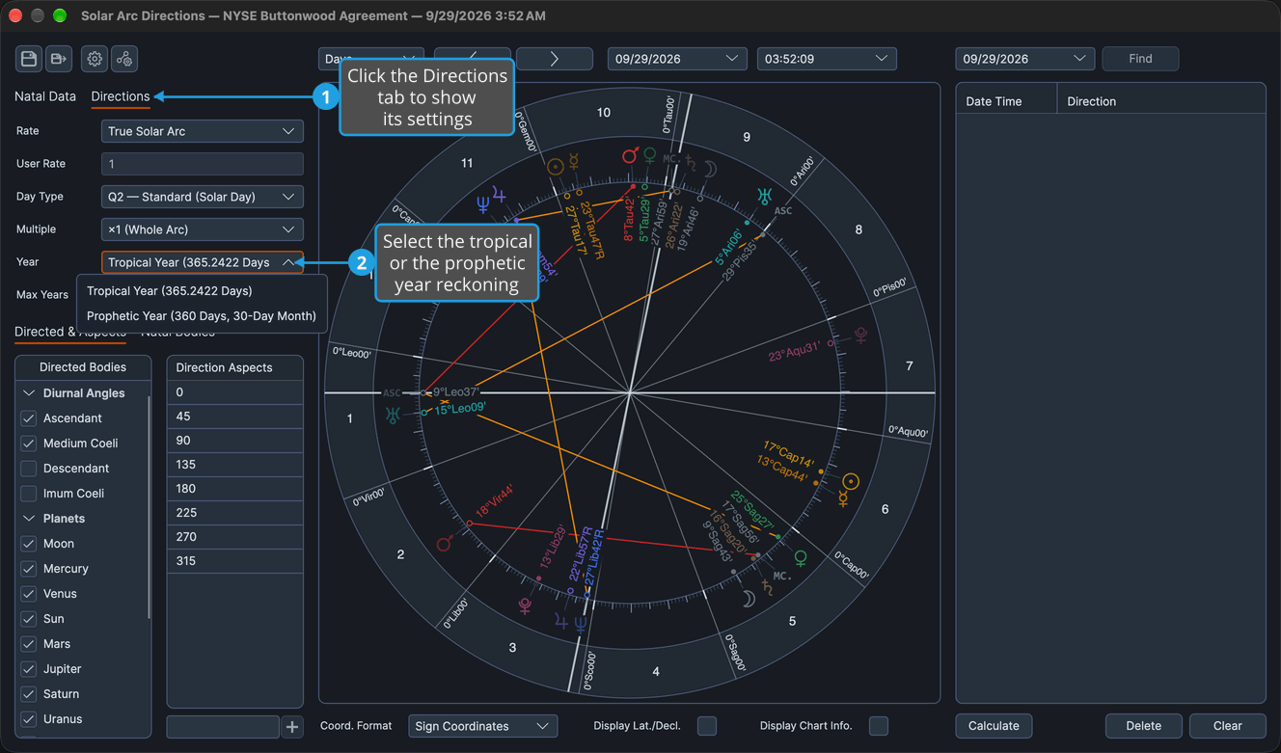Click the Calculate button
The height and width of the screenshot is (753, 1281).
(994, 726)
